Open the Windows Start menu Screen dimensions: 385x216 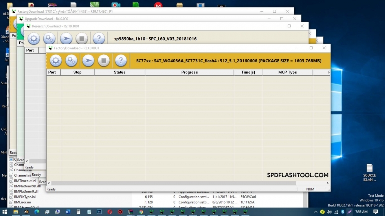click(5, 212)
